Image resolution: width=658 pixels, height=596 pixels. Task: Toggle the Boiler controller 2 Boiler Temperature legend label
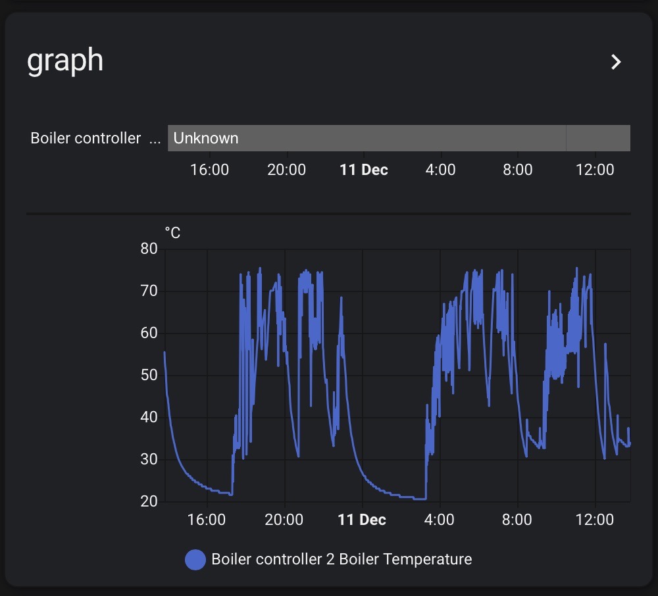[x=342, y=560]
